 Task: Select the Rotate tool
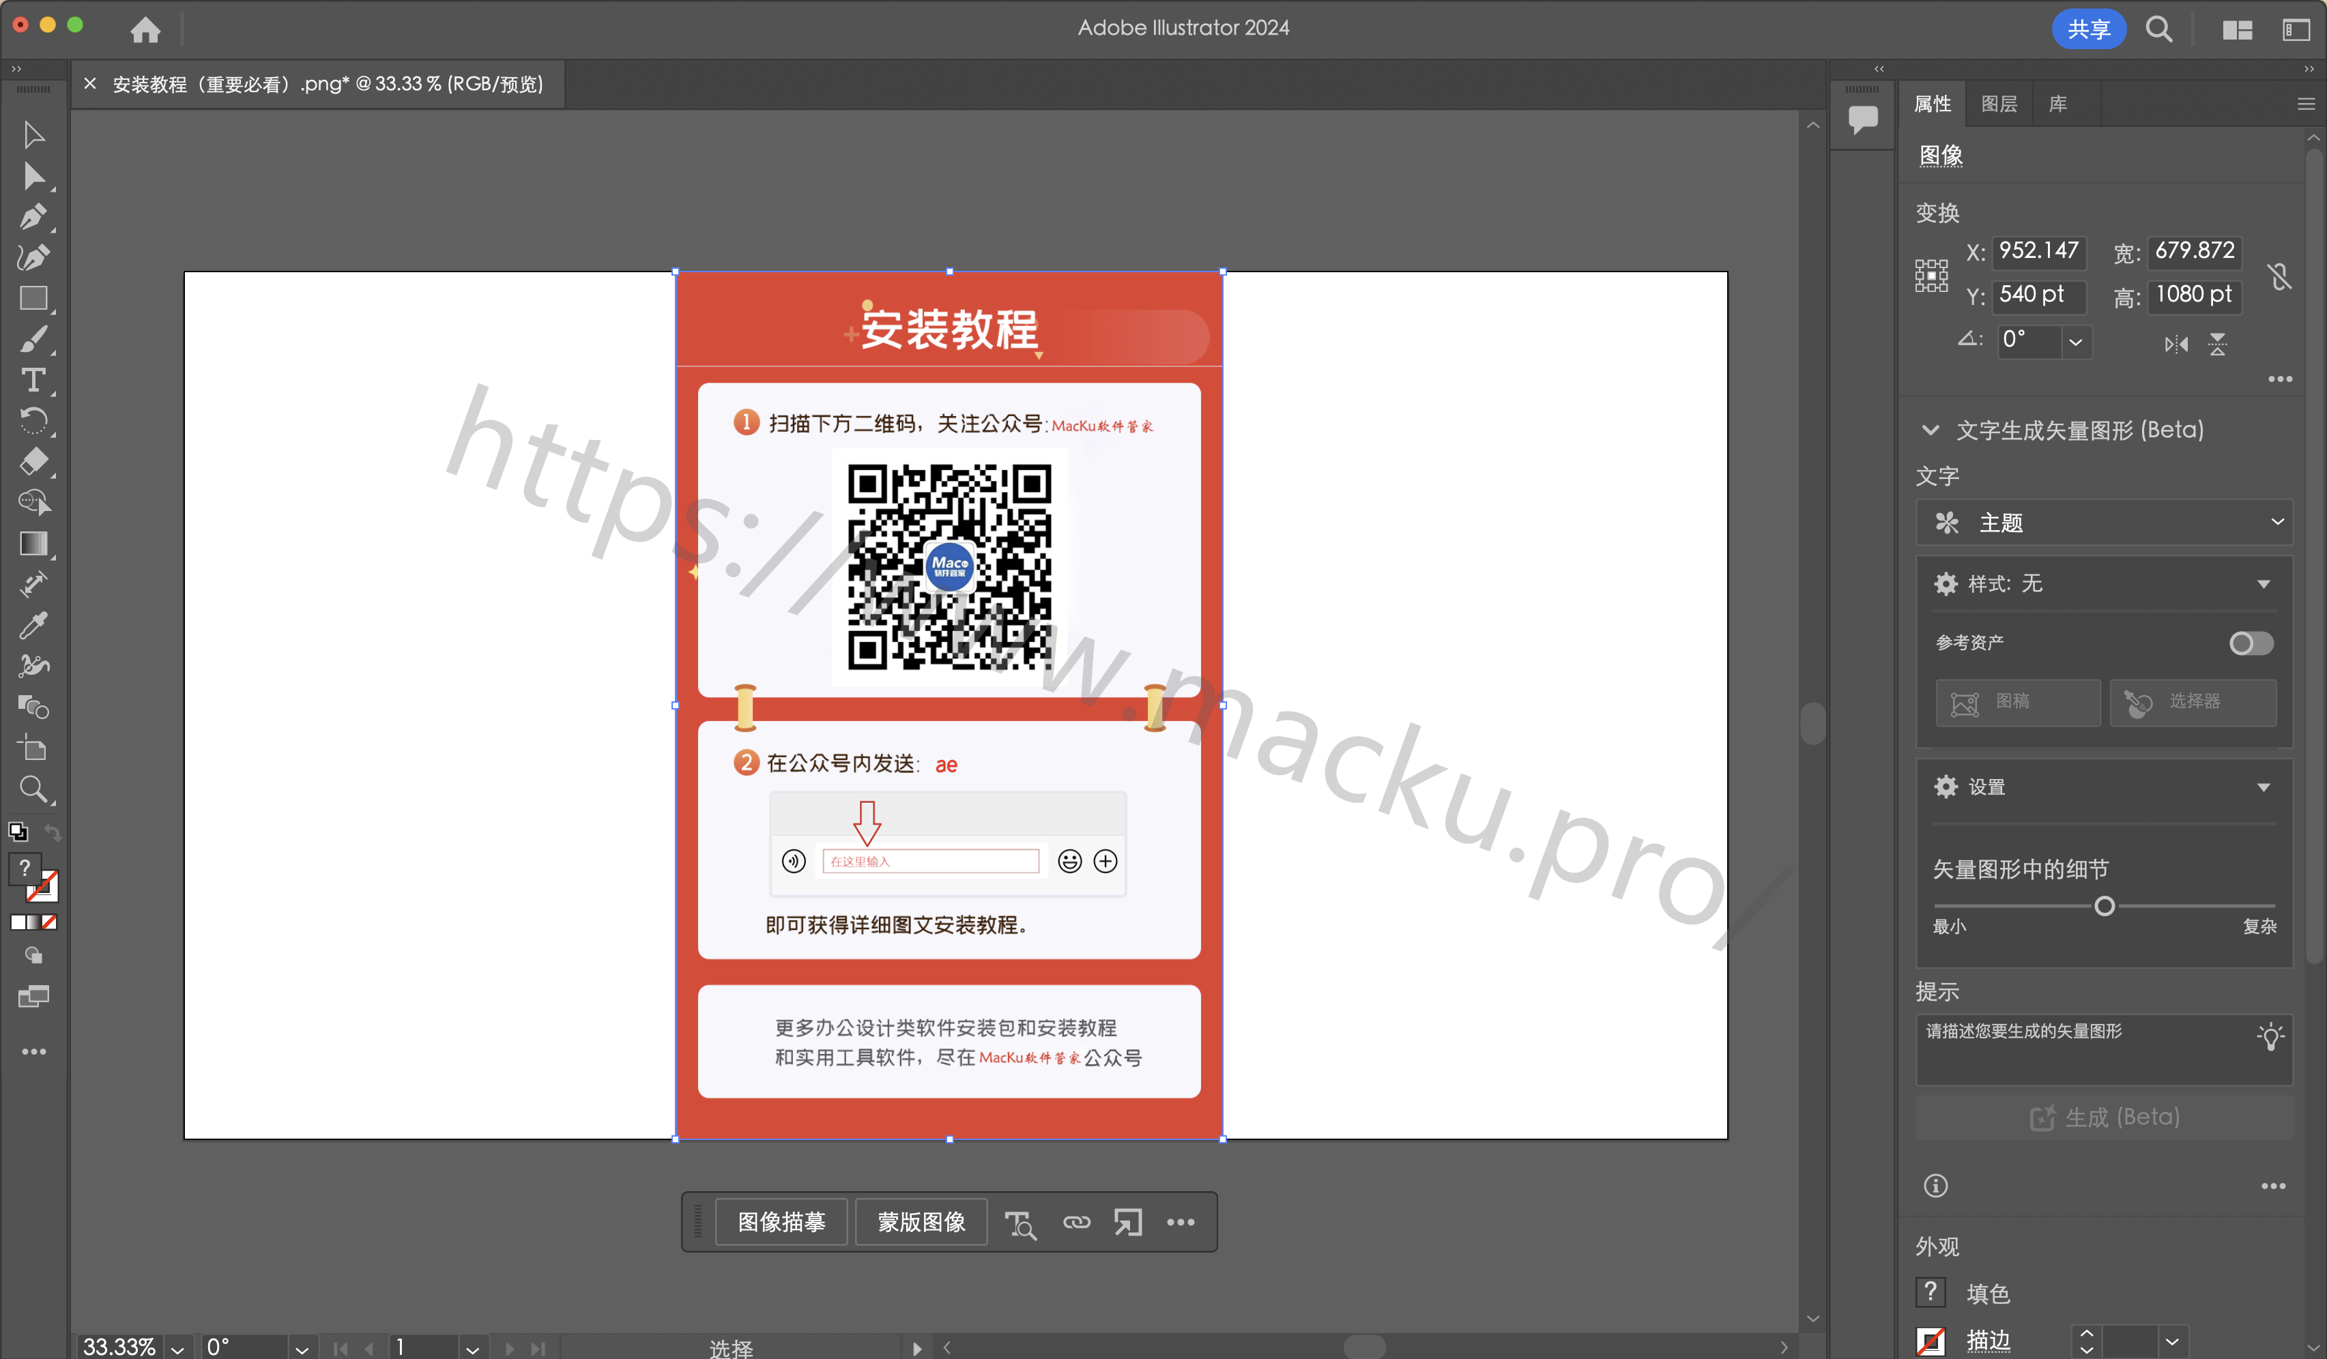[x=33, y=421]
